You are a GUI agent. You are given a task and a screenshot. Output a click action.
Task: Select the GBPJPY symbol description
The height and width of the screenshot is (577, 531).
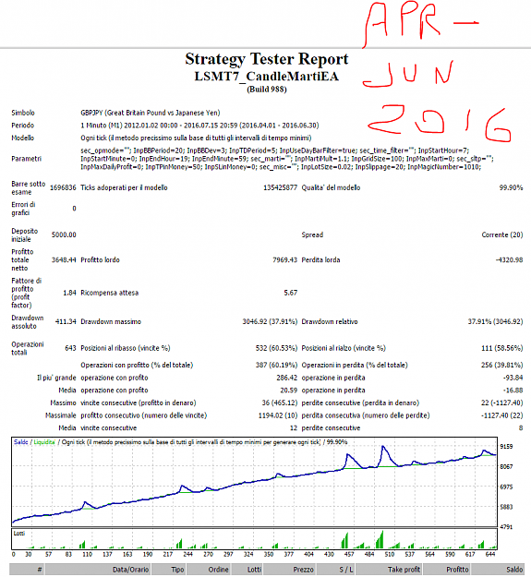(x=151, y=113)
